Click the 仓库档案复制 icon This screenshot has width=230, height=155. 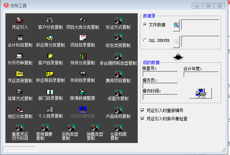(119, 128)
